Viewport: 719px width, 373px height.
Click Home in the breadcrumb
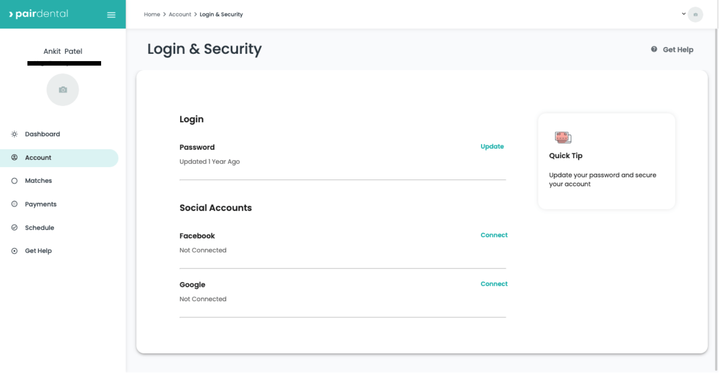152,14
